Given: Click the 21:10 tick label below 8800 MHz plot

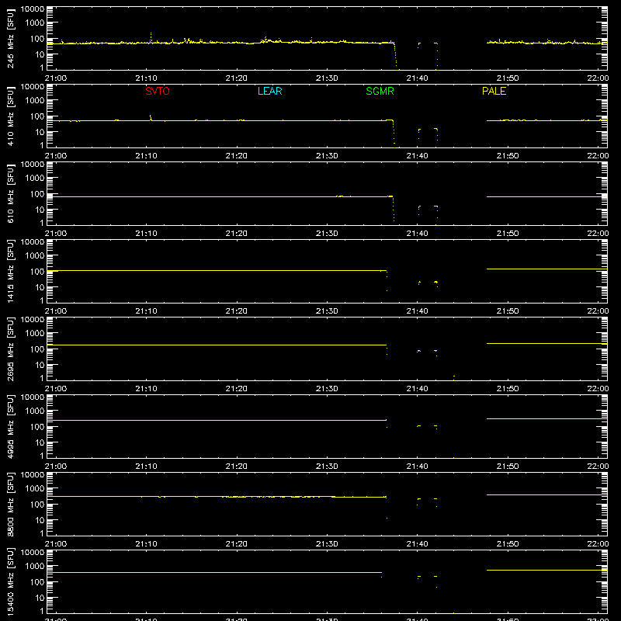Looking at the screenshot, I should coord(146,544).
